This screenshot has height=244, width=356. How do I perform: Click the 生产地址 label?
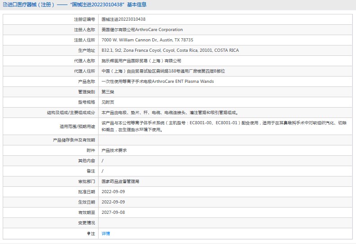pos(86,50)
